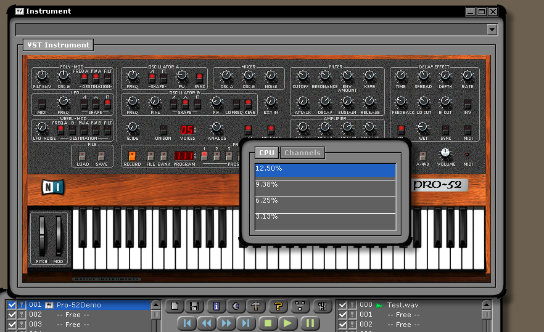Toggle the Oscillator A SYNC switch
The image size is (544, 332).
199,77
